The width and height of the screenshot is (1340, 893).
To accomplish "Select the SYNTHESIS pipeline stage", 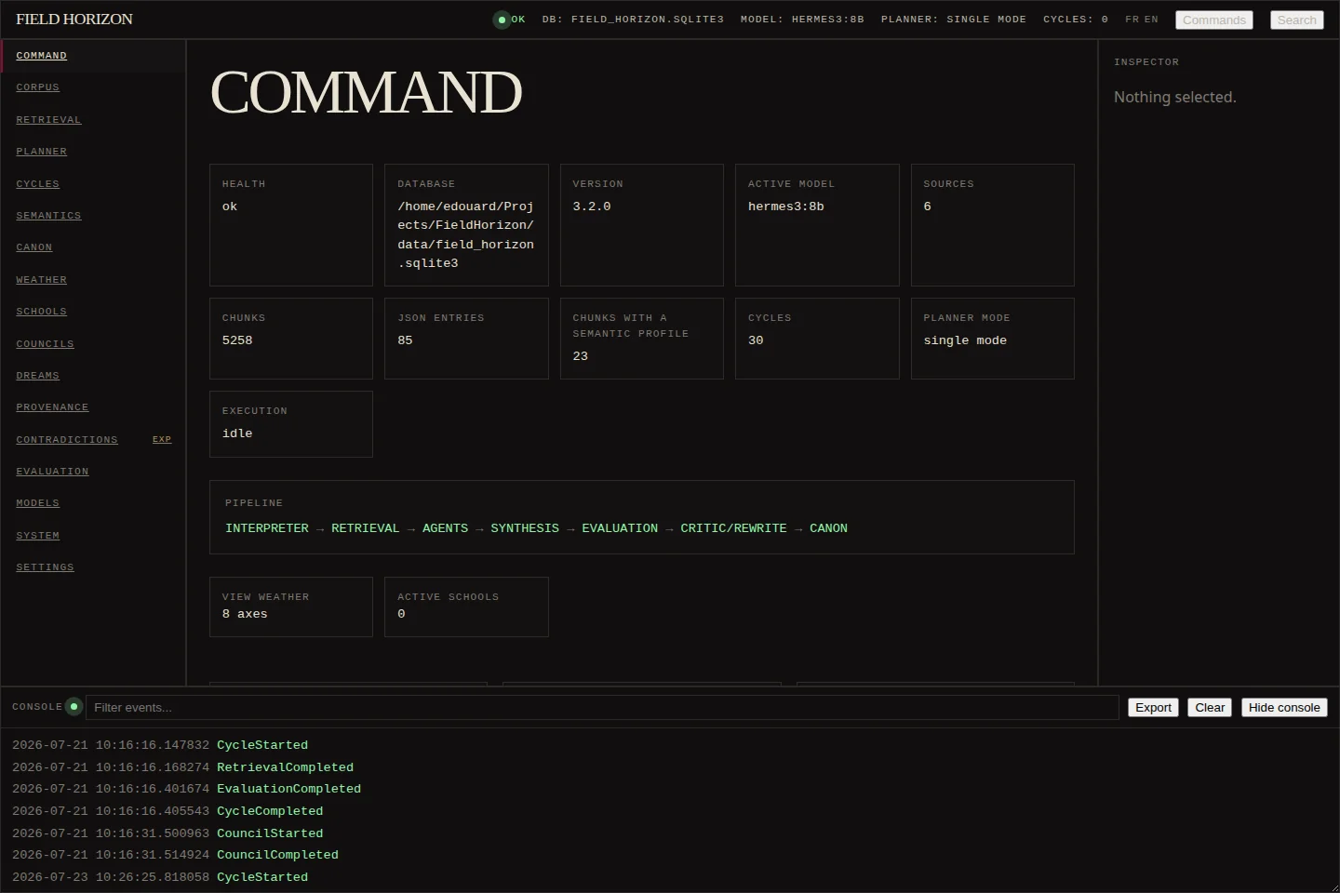I will (525, 528).
